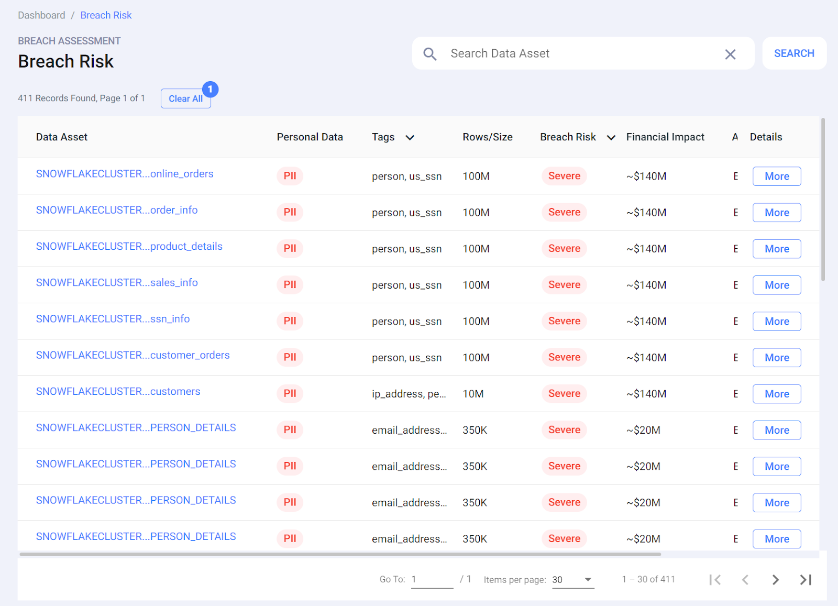Open the Breach Risk column filter dropdown

[x=611, y=137]
